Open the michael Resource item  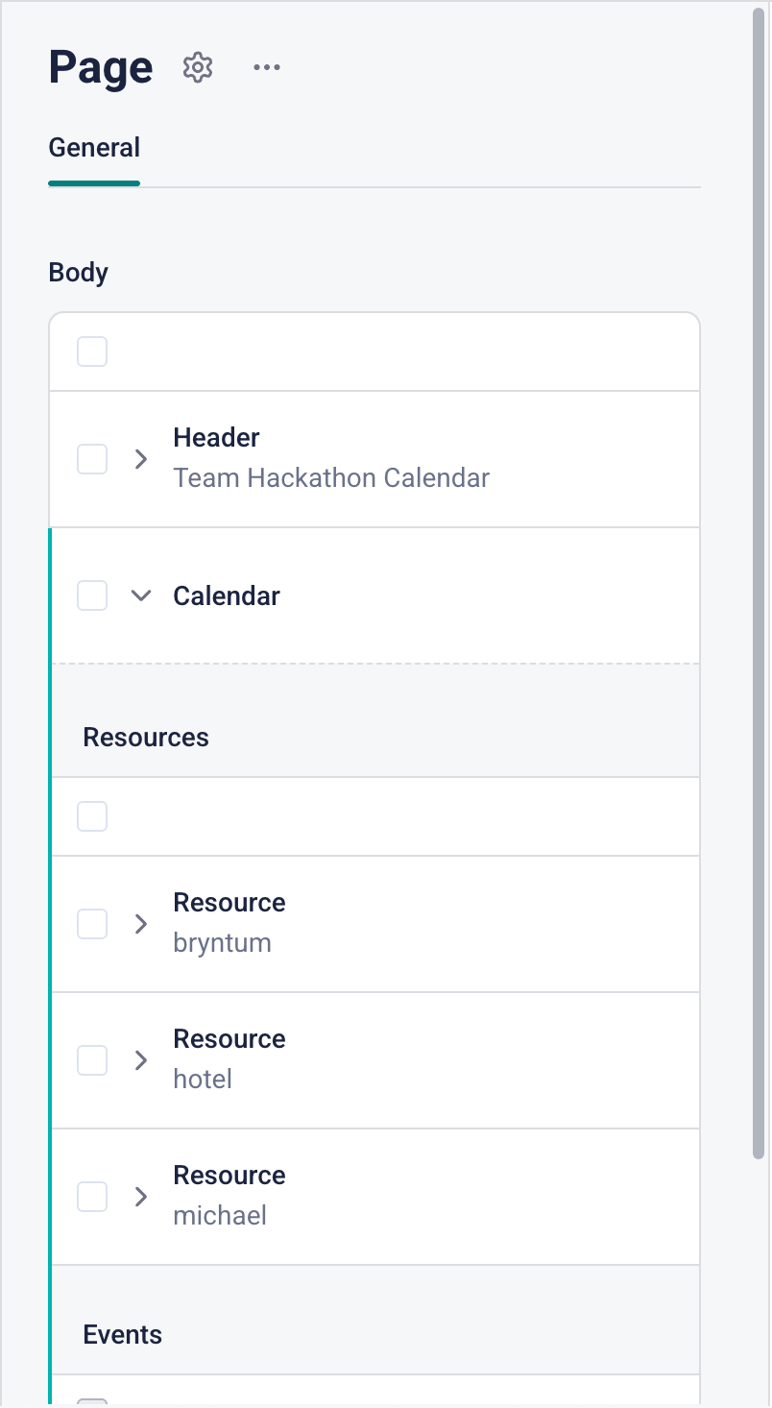click(x=229, y=1197)
